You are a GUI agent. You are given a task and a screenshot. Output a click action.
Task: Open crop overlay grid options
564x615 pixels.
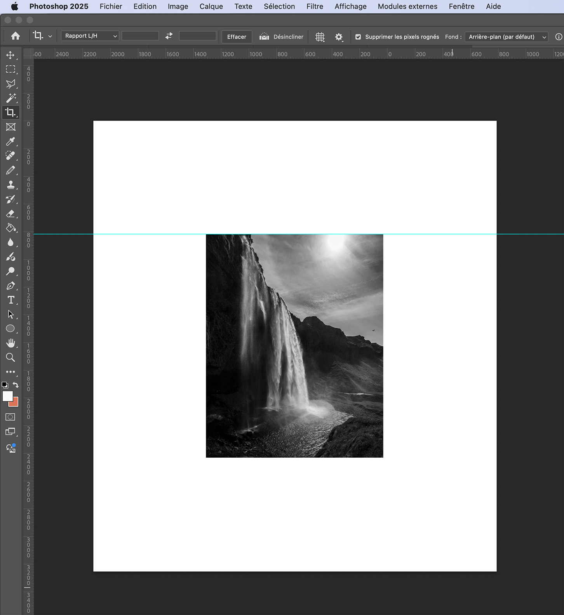tap(320, 37)
